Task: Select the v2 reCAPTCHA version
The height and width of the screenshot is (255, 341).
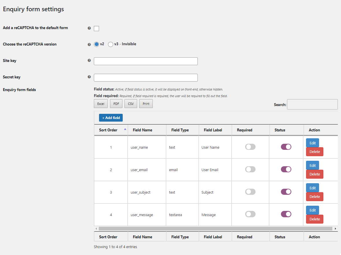Action: 96,44
